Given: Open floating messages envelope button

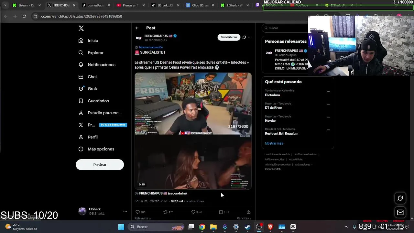Looking at the screenshot, I should pos(400,212).
